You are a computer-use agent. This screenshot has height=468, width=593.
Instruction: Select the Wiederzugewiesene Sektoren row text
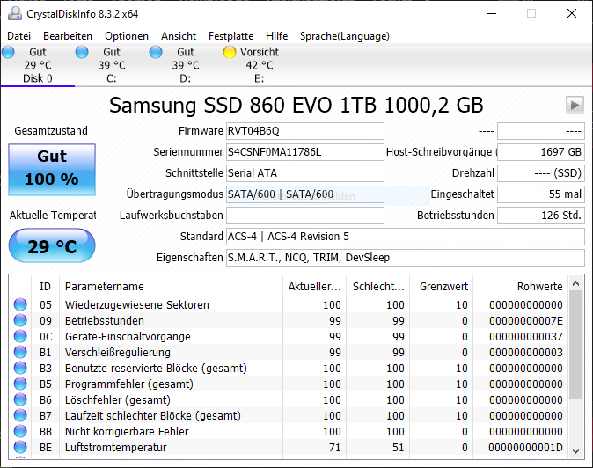click(137, 304)
